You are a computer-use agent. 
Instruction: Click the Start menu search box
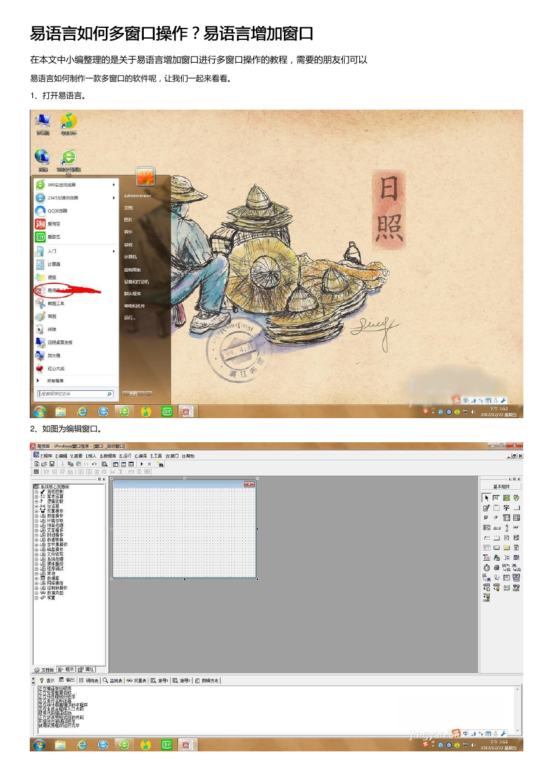(x=76, y=394)
